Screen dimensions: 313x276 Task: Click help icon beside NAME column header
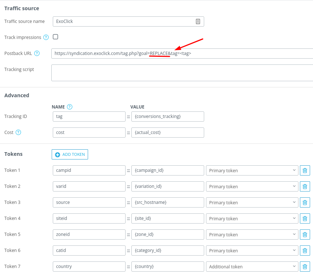70,107
